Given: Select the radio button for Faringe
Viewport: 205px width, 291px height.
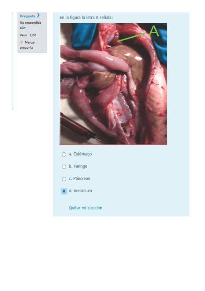Looking at the screenshot, I should click(x=64, y=167).
